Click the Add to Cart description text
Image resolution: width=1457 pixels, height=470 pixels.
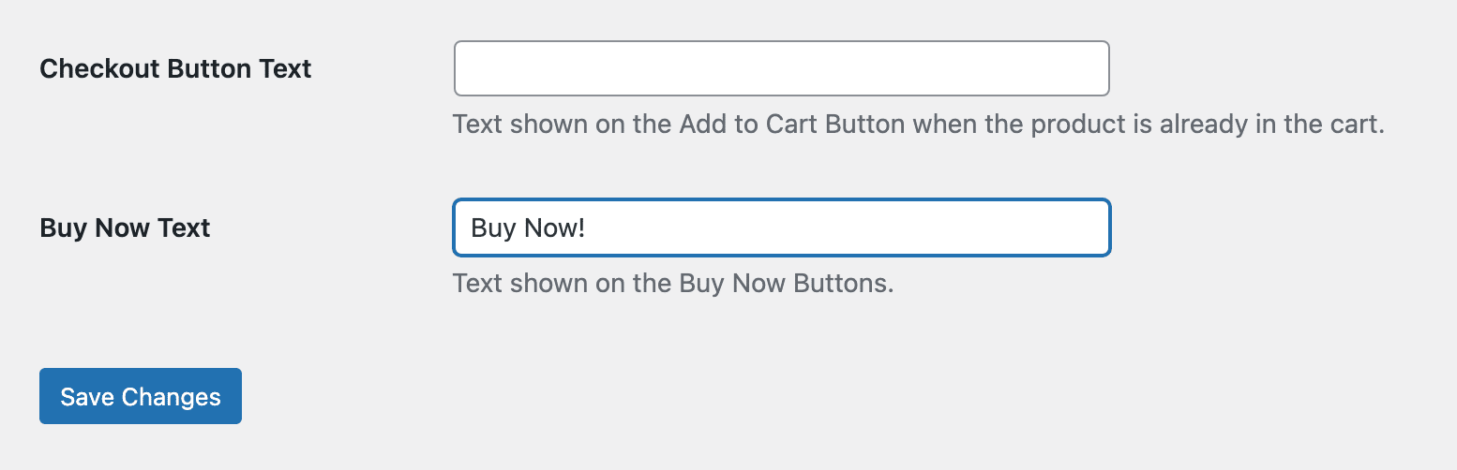pyautogui.click(x=918, y=124)
